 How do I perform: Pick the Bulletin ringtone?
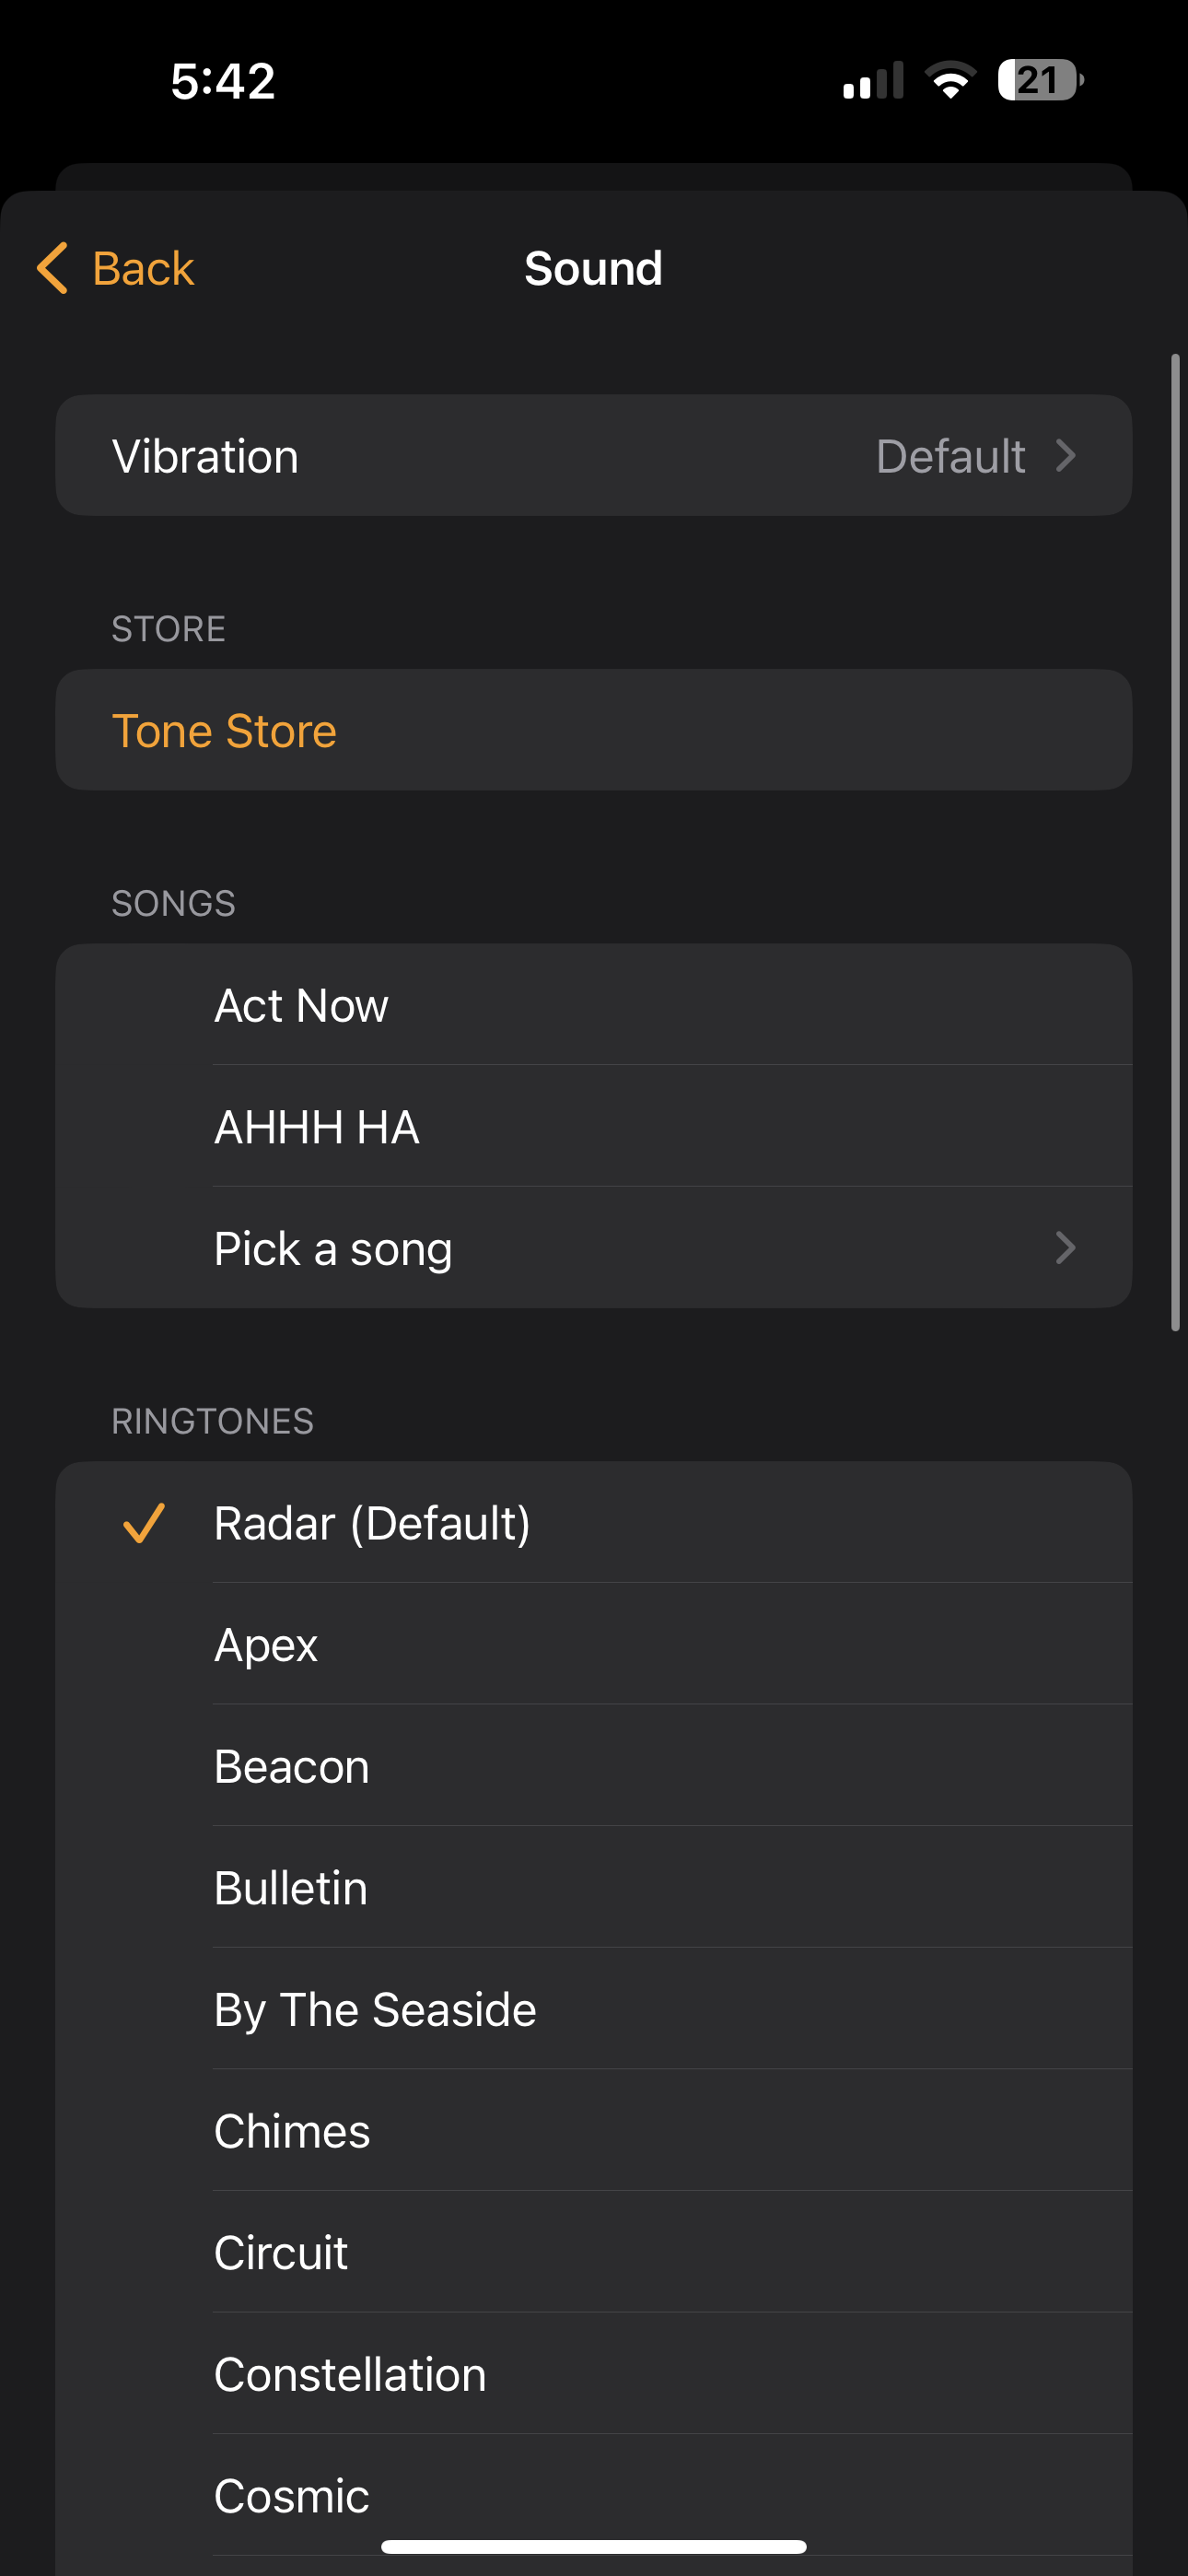(291, 1888)
